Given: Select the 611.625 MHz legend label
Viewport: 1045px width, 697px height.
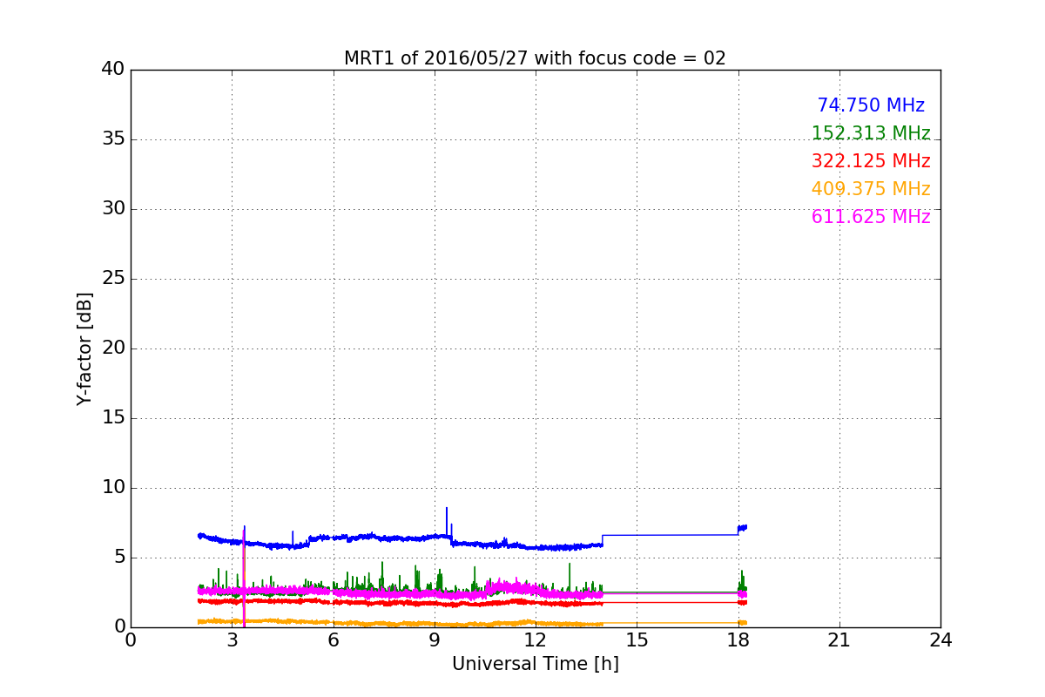Looking at the screenshot, I should coord(871,217).
